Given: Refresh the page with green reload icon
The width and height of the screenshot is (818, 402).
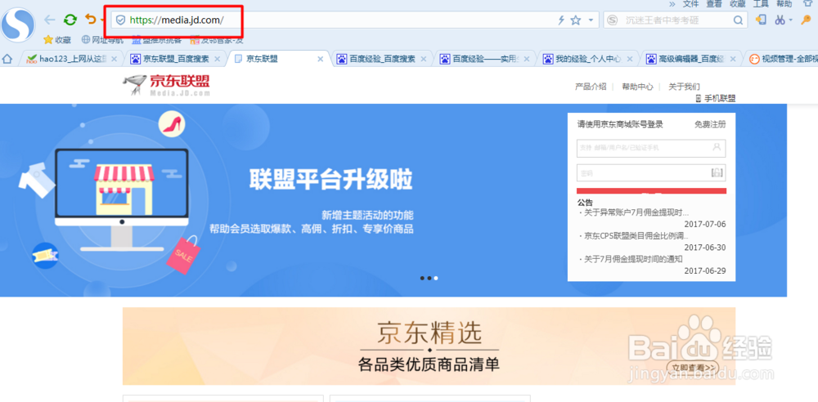Looking at the screenshot, I should pyautogui.click(x=70, y=20).
